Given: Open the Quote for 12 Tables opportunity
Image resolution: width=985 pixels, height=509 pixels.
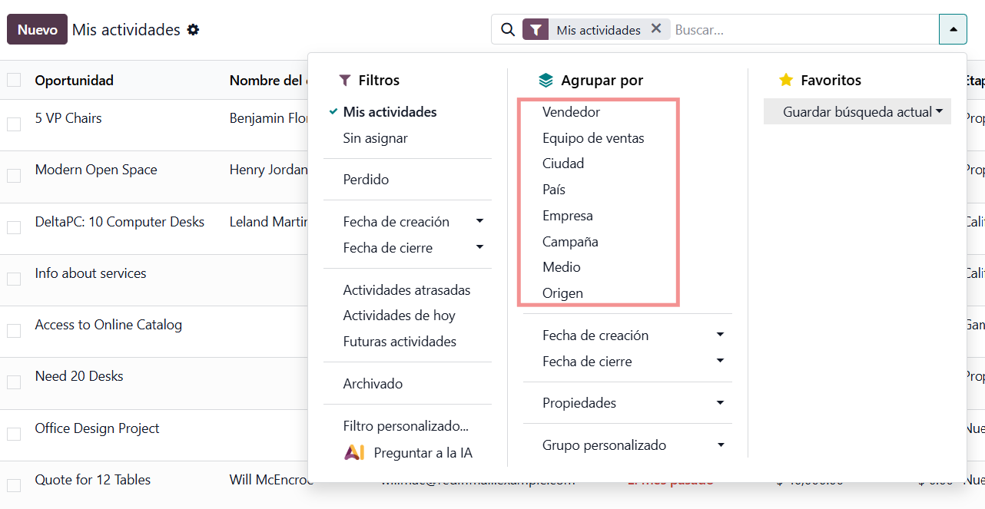Looking at the screenshot, I should click(x=93, y=480).
